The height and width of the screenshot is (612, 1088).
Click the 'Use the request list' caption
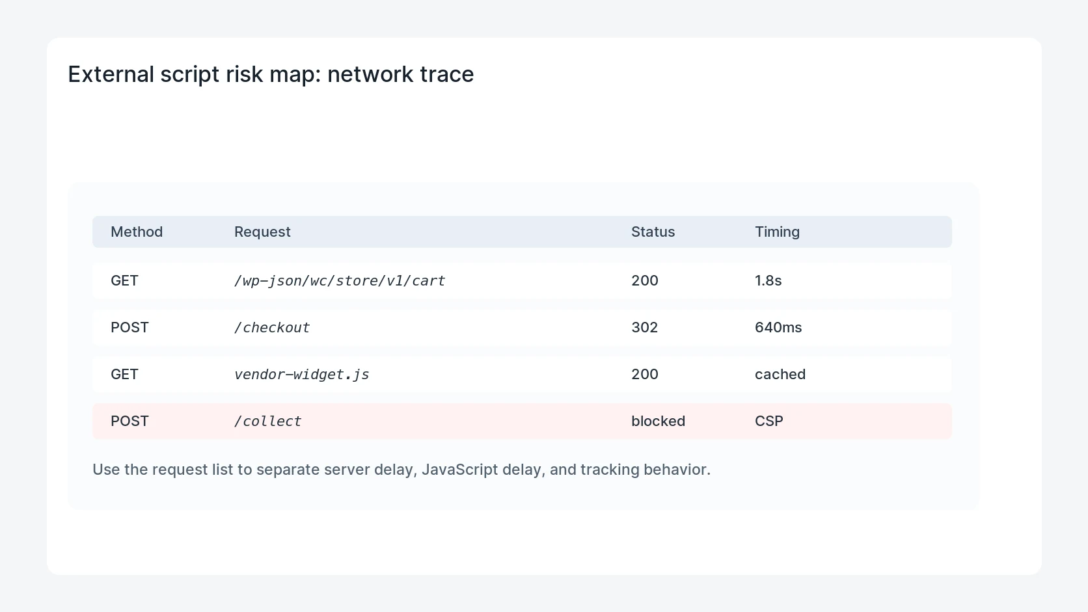coord(401,470)
